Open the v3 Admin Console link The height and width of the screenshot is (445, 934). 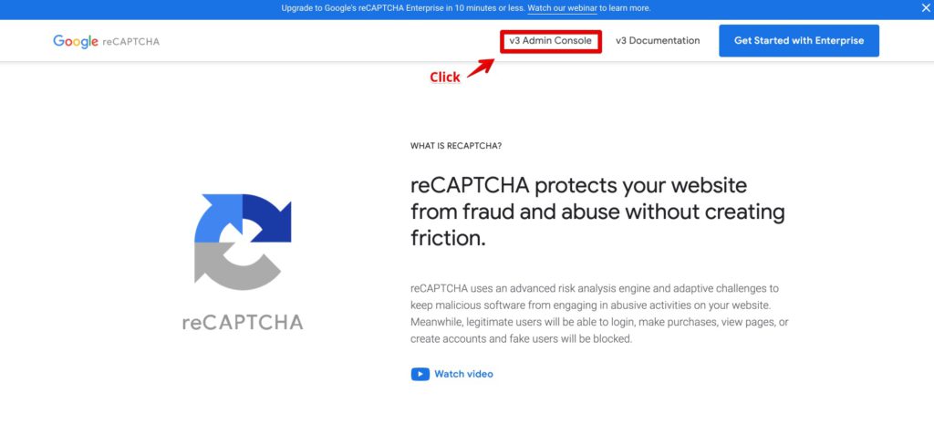(x=550, y=41)
